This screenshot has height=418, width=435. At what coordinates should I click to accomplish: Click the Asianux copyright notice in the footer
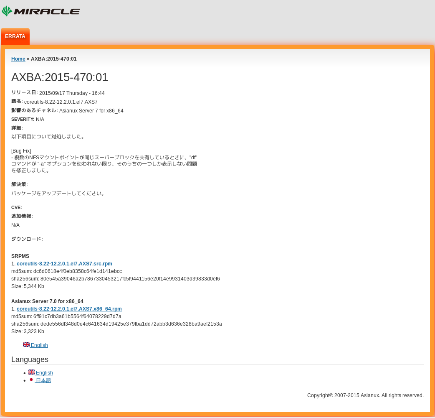(365, 395)
